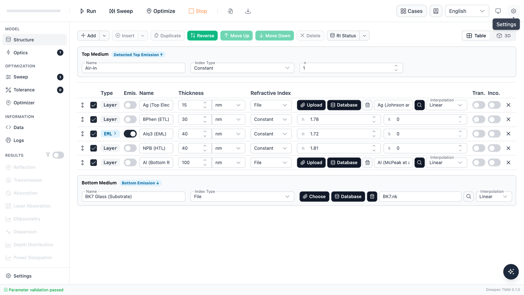Open Tolerance in the sidebar
Viewport: 524px width, 295px height.
(34, 90)
